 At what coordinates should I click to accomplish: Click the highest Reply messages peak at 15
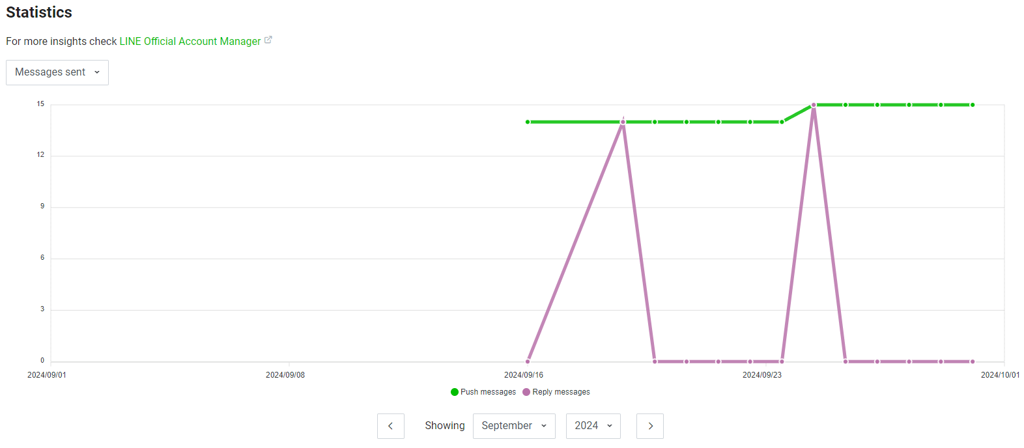pyautogui.click(x=814, y=105)
